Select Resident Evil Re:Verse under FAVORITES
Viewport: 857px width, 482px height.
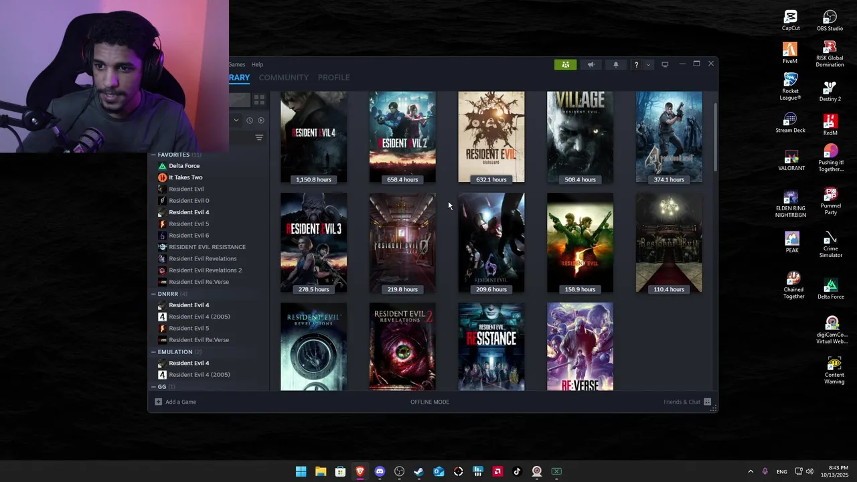point(199,282)
